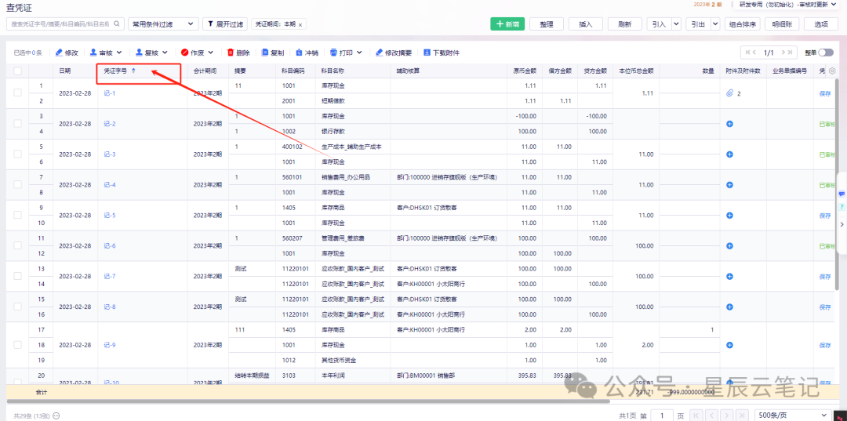Image resolution: width=847 pixels, height=421 pixels.
Task: Open voucher link 记-9
Action: pos(110,345)
